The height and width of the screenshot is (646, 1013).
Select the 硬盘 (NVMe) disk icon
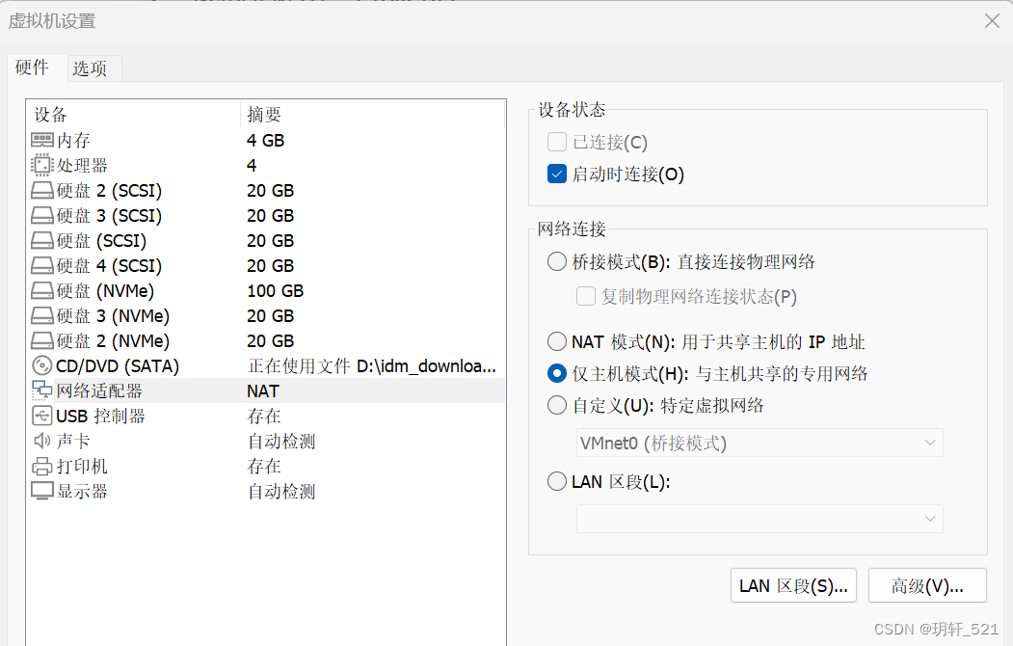point(42,291)
